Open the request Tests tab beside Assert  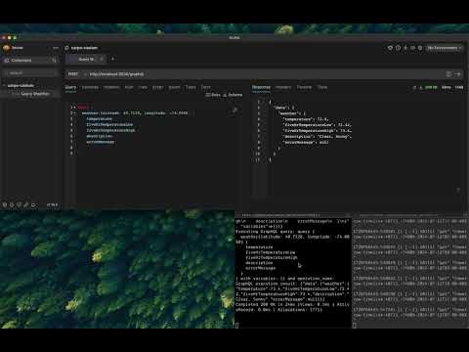pos(191,87)
